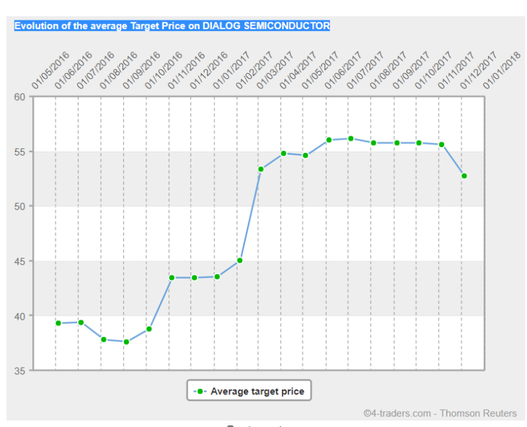The height and width of the screenshot is (427, 527).
Task: Click the 01/03/2017 data point
Action: tap(283, 154)
